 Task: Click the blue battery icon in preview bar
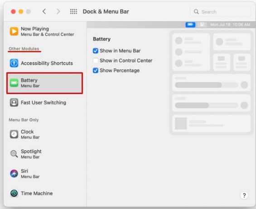click(x=190, y=25)
